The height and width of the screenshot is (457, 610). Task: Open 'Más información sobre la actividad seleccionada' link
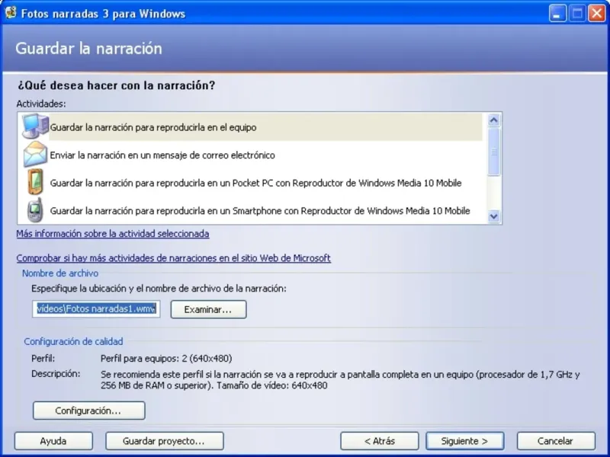113,234
